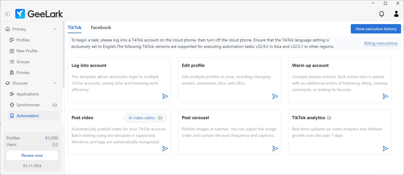Open Synchronizer from the sidebar
The image size is (404, 175).
28,105
